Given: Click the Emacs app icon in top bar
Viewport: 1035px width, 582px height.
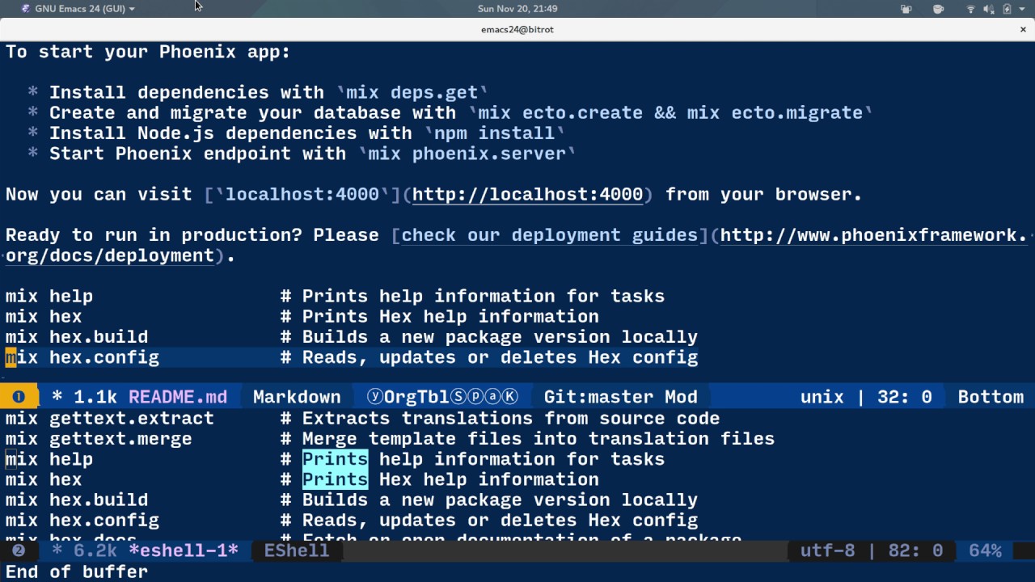Looking at the screenshot, I should (x=26, y=9).
